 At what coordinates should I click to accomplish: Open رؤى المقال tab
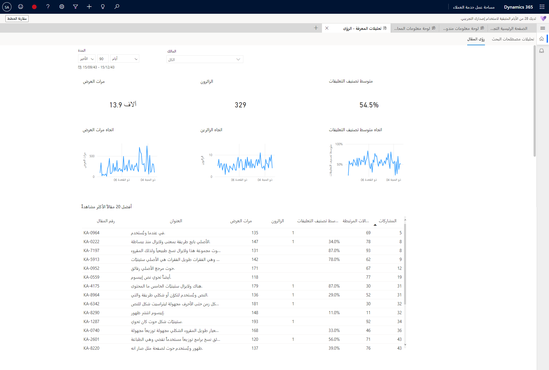point(476,39)
